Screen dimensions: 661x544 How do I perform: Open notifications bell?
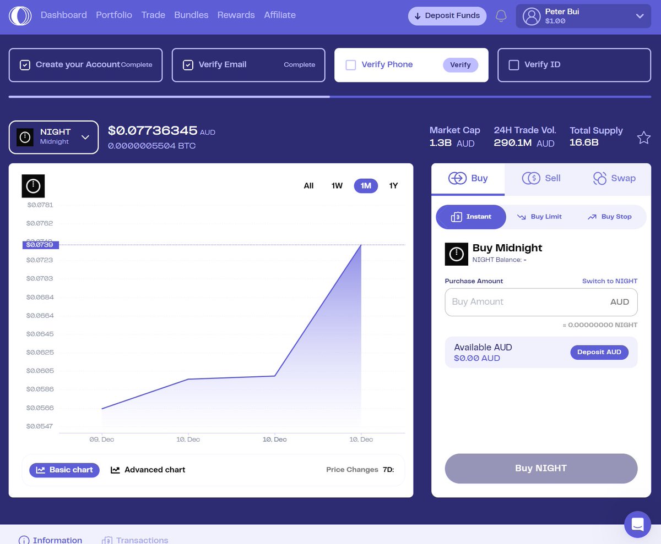click(501, 16)
